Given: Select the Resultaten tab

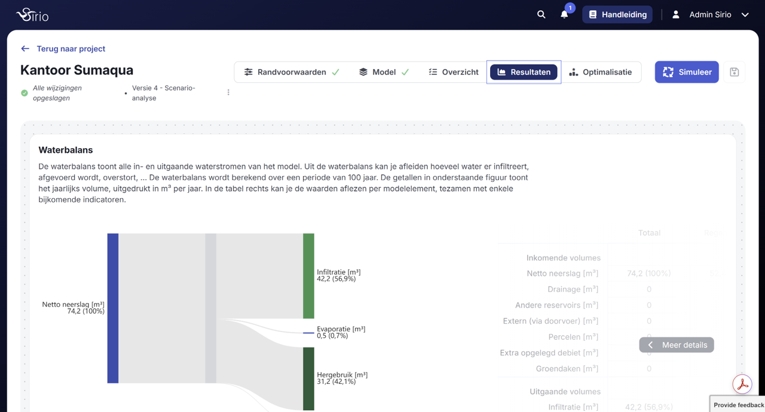Looking at the screenshot, I should [524, 72].
